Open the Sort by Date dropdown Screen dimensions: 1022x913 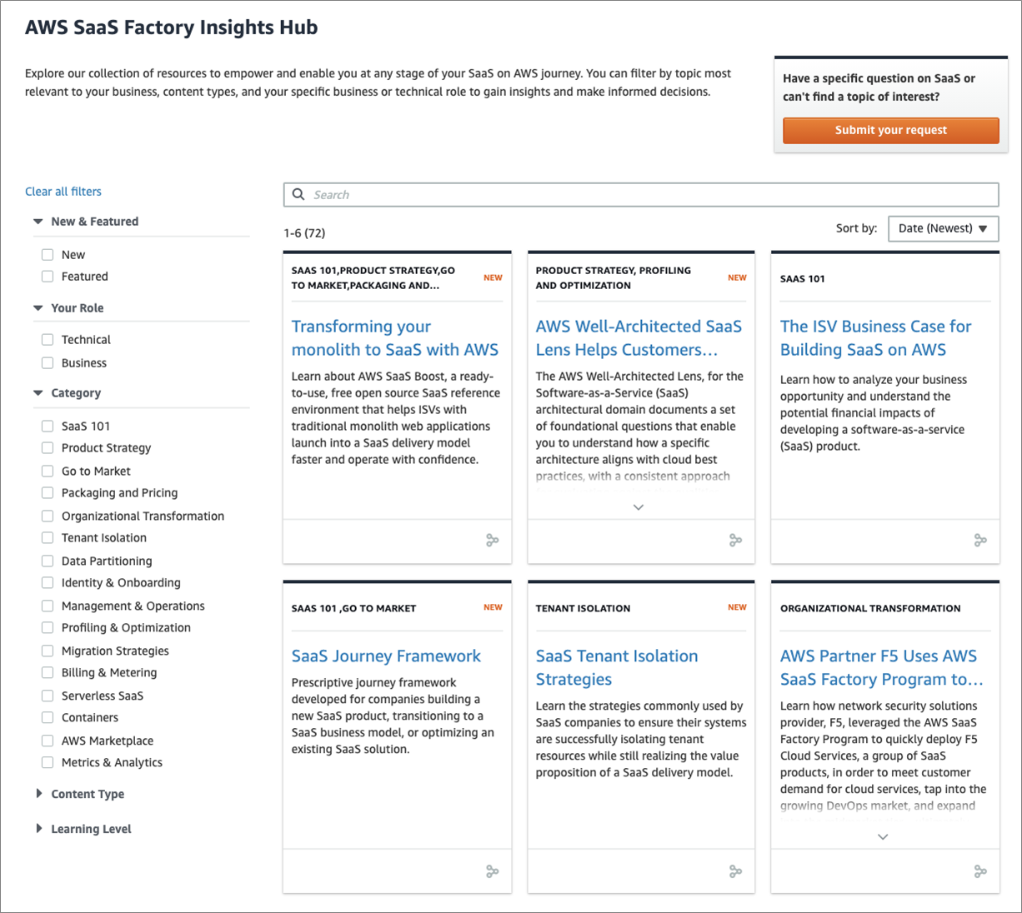943,228
